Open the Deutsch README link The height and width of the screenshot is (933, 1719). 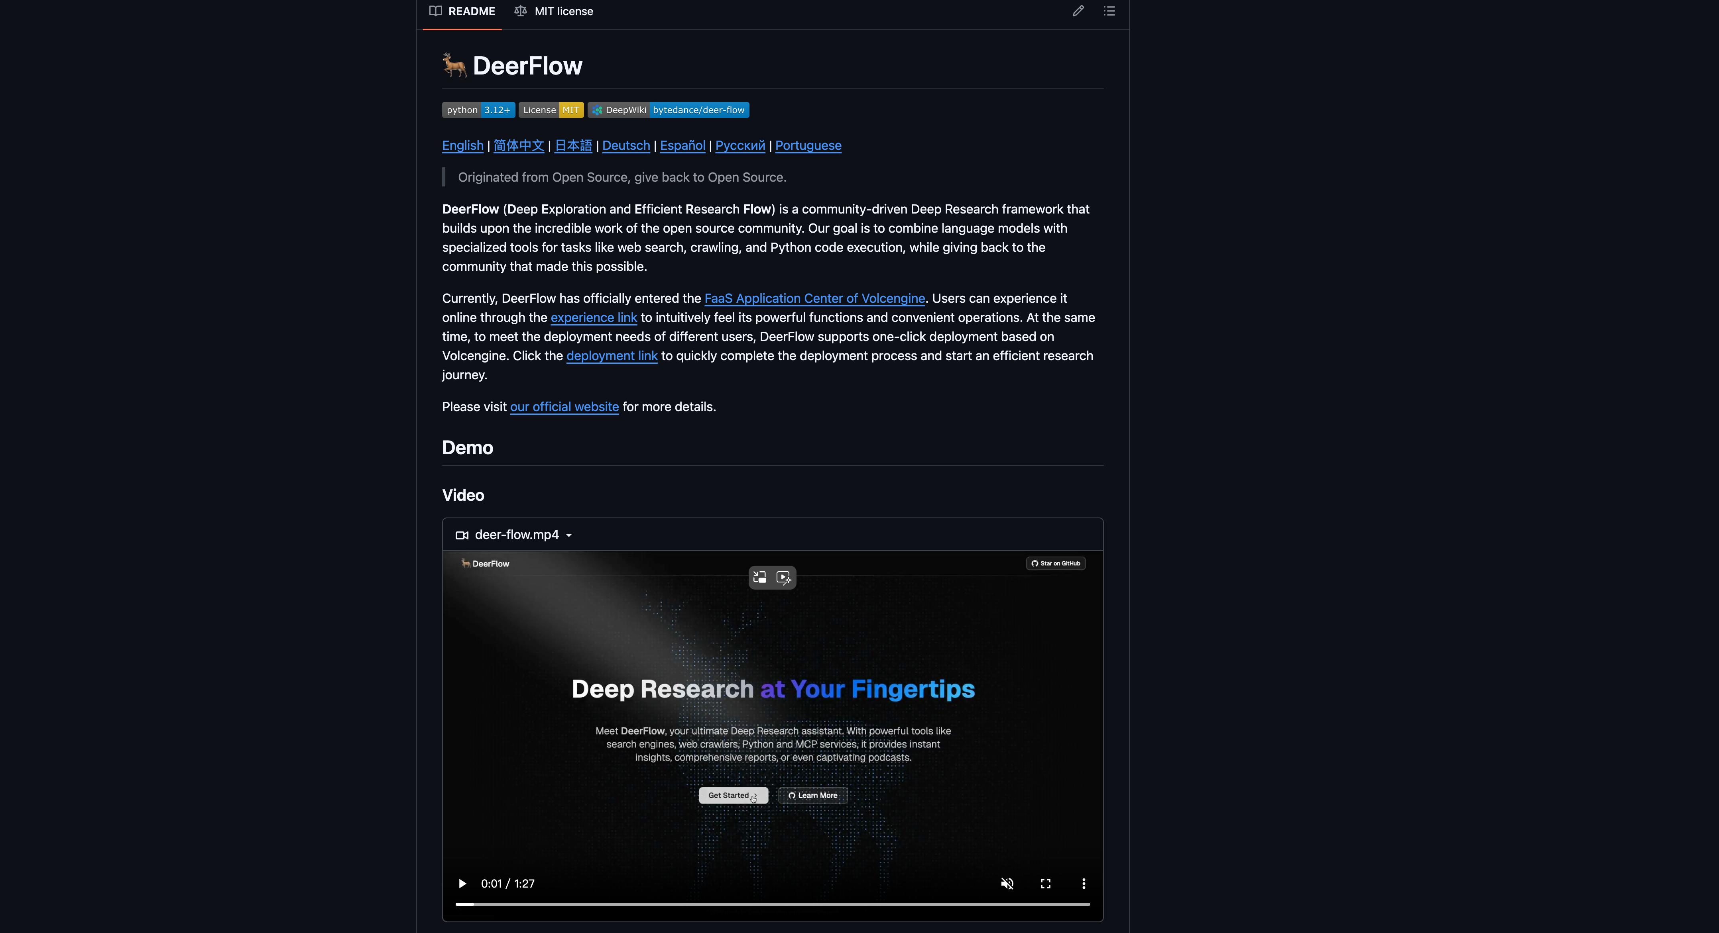point(626,145)
